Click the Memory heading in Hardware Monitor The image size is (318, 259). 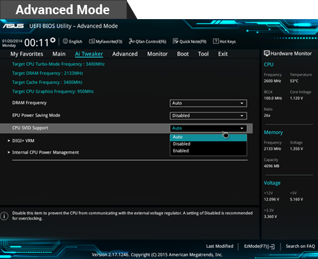[273, 133]
